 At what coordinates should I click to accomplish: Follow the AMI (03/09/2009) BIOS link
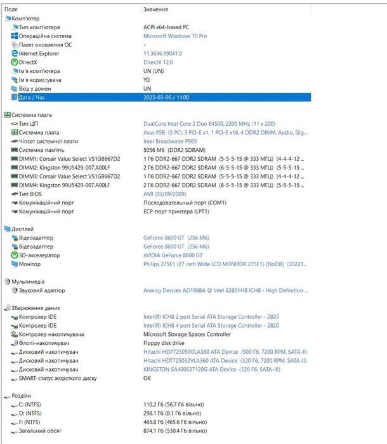pos(165,194)
